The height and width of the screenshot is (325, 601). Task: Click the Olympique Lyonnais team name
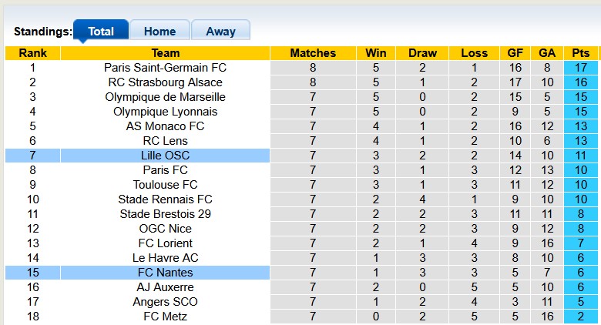pos(166,112)
